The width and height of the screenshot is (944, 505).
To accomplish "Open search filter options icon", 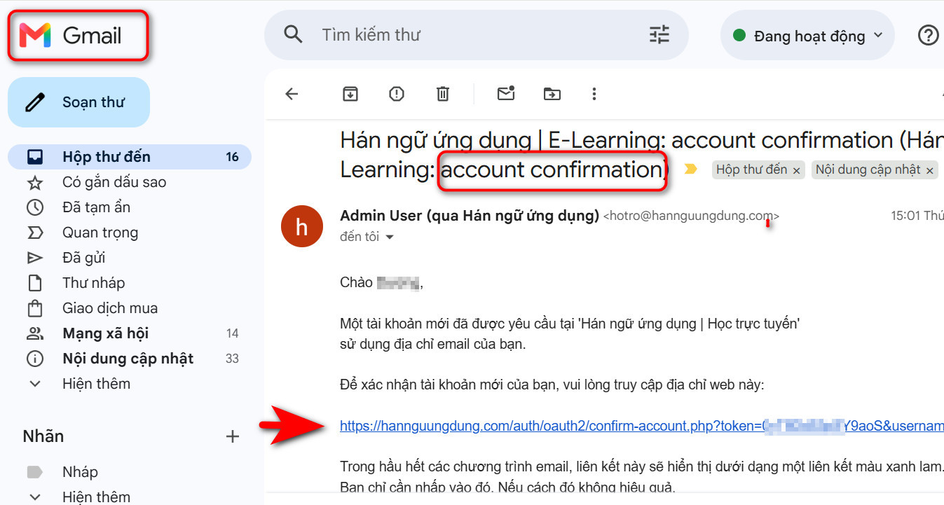I will 659,34.
